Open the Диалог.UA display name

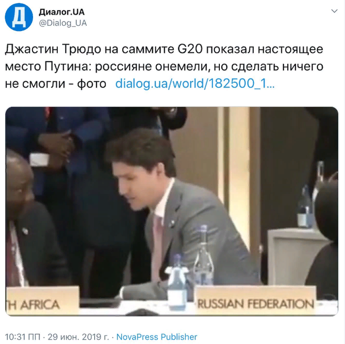[x=62, y=12]
